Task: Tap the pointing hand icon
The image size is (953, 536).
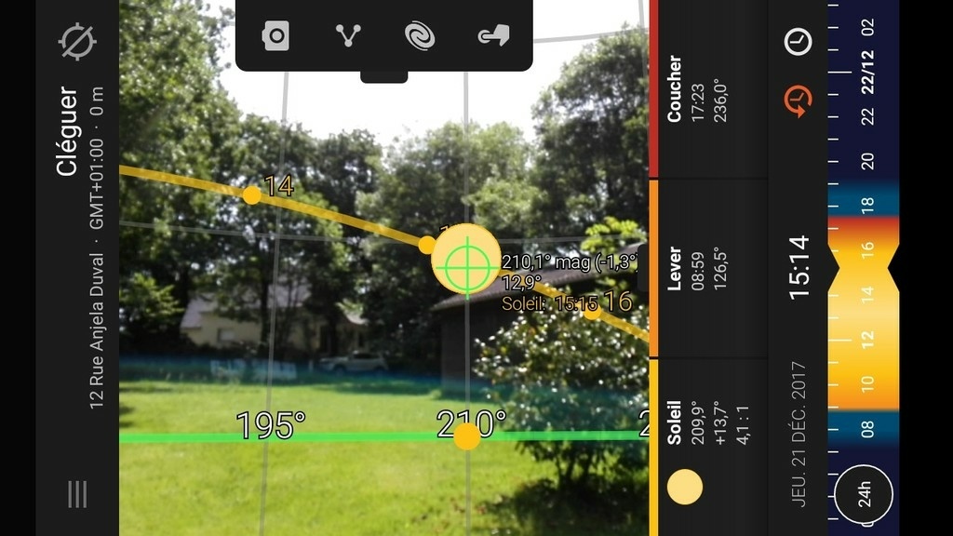Action: 493,36
